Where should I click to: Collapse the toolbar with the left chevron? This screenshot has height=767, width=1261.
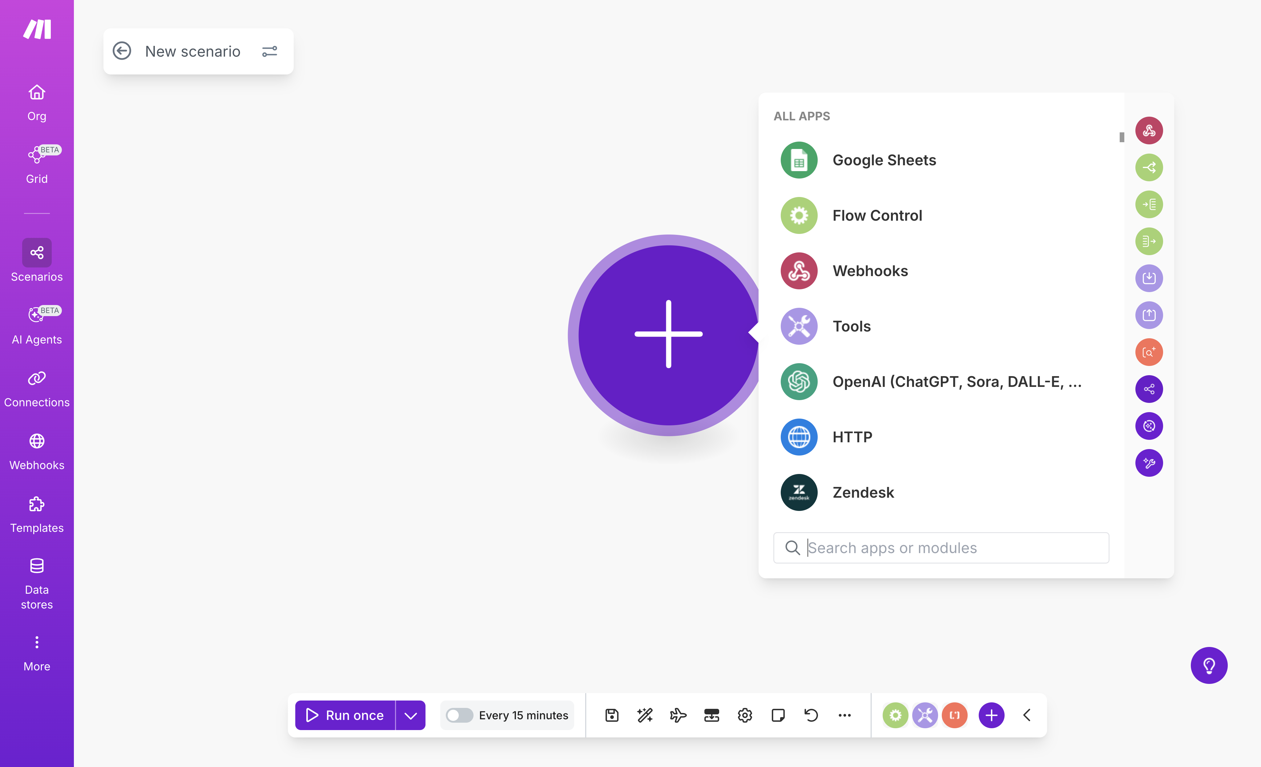click(x=1027, y=715)
